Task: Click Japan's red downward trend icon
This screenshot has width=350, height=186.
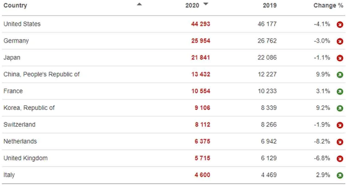Action: [x=340, y=58]
